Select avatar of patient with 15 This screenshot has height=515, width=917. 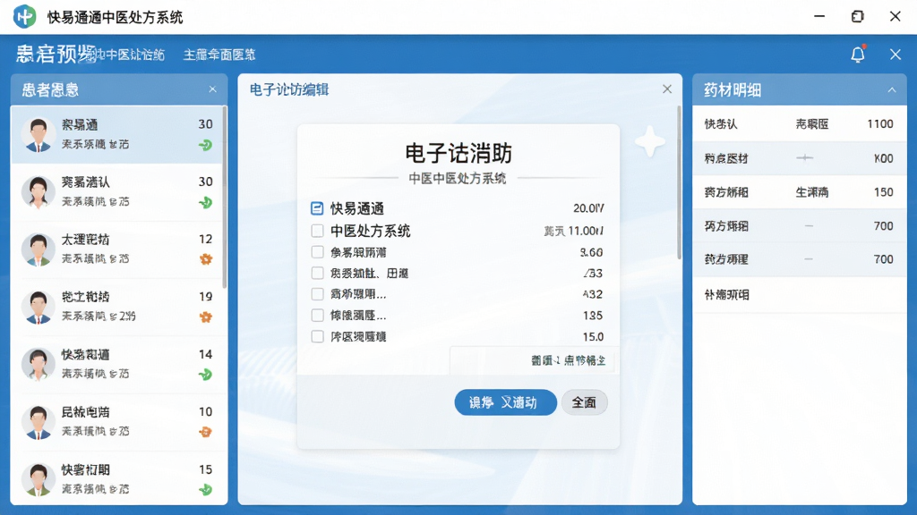pyautogui.click(x=38, y=479)
